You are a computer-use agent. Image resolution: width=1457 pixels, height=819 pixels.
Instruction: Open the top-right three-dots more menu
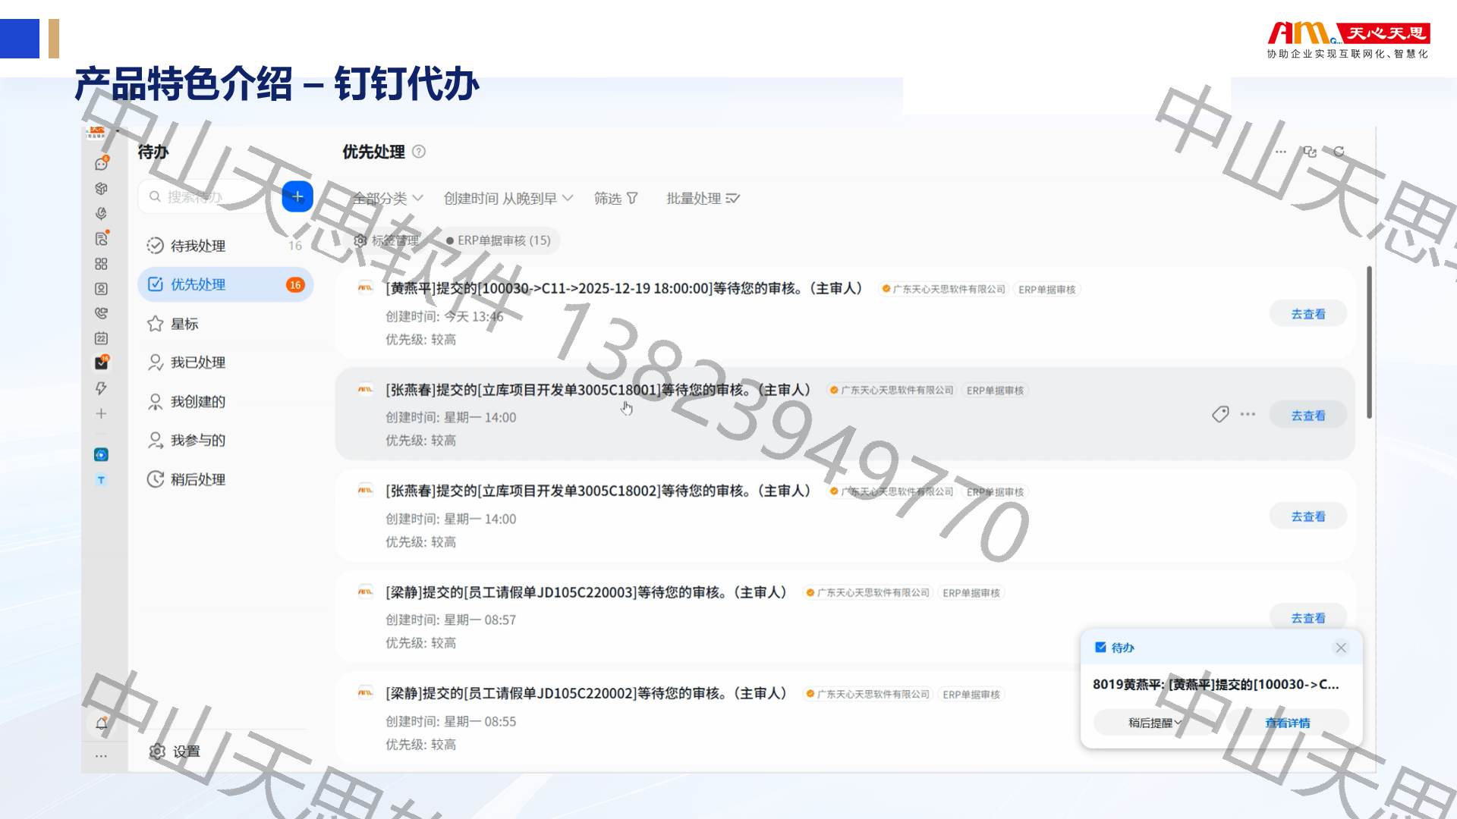pos(1281,152)
